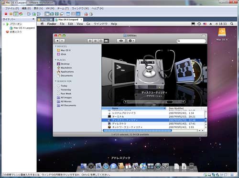Open the Apple menu
Image resolution: width=239 pixels, height=178 pixels.
pos(42,24)
